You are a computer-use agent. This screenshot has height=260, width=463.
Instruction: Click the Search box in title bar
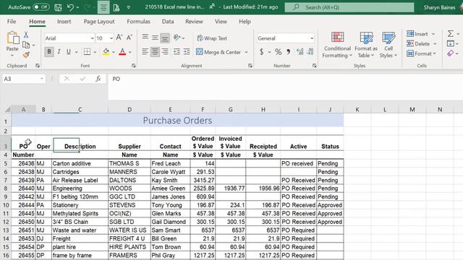pos(349,7)
